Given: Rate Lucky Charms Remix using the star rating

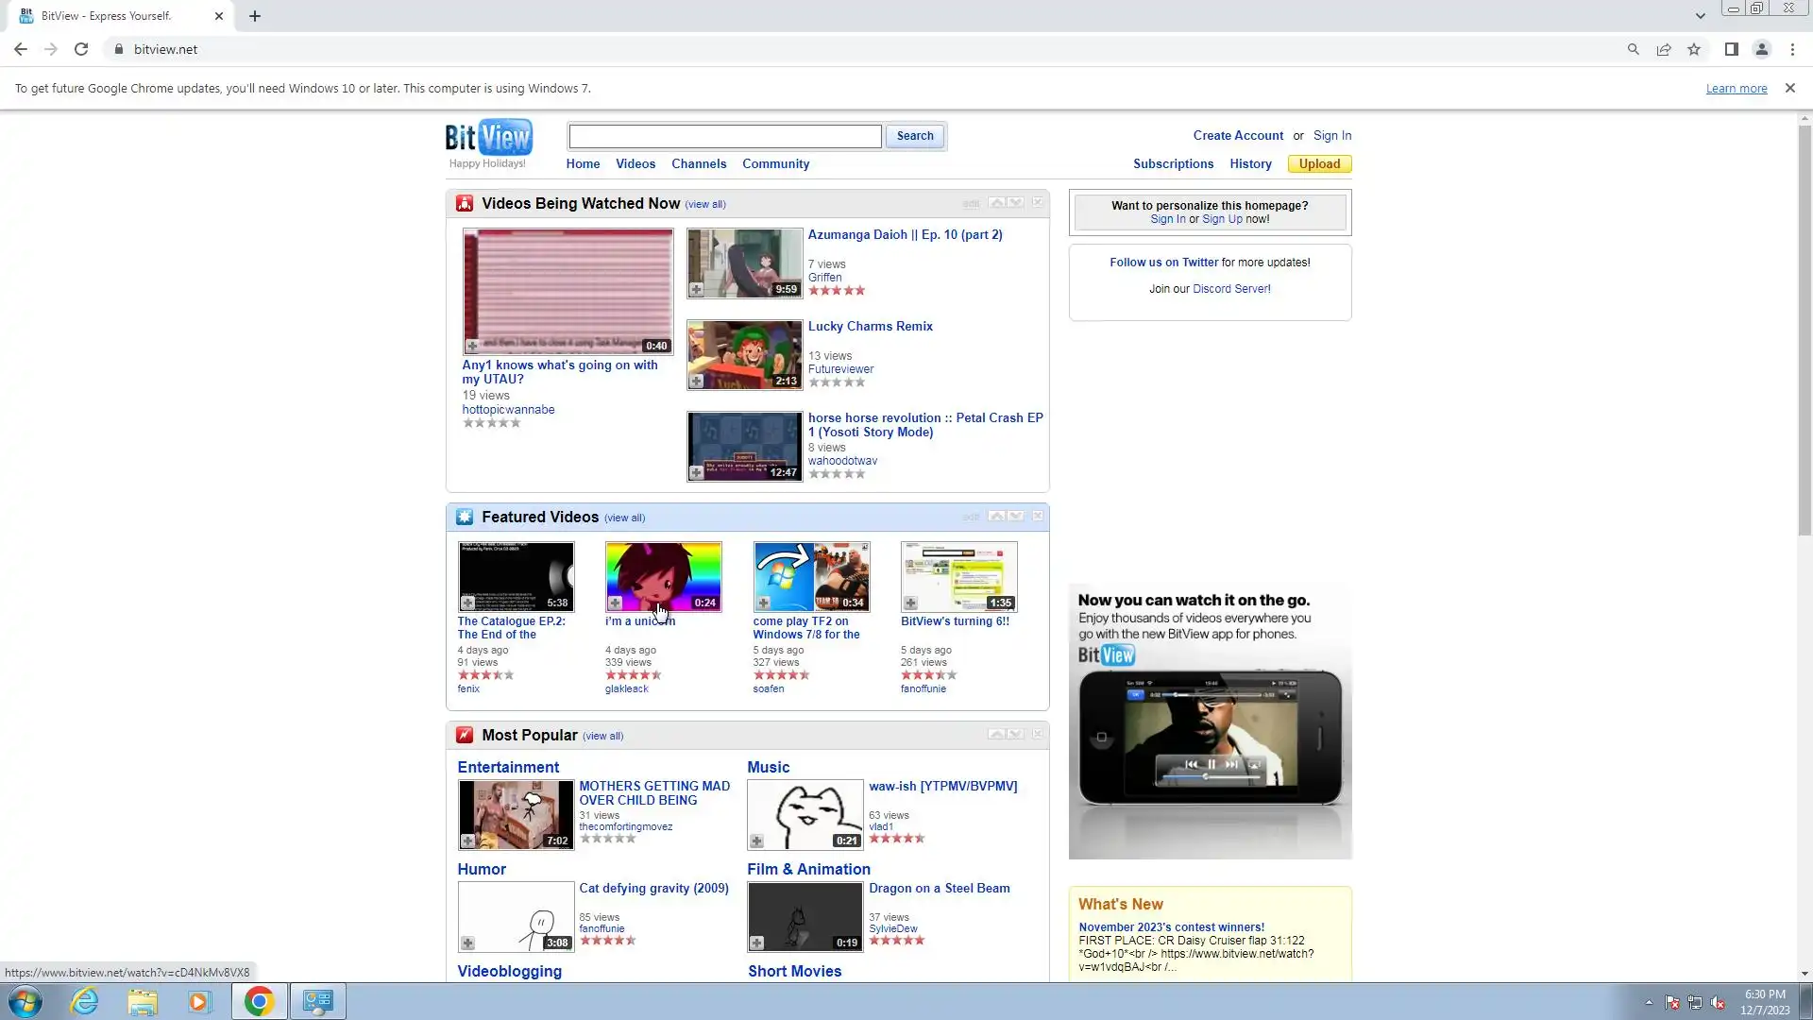Looking at the screenshot, I should click(837, 382).
